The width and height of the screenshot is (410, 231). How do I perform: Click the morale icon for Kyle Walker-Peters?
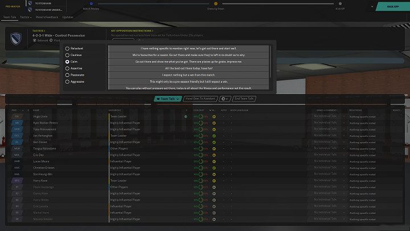pyautogui.click(x=214, y=123)
